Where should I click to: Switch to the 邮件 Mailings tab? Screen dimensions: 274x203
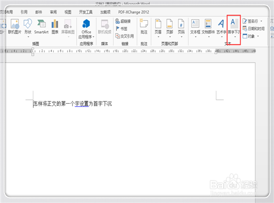pyautogui.click(x=38, y=12)
